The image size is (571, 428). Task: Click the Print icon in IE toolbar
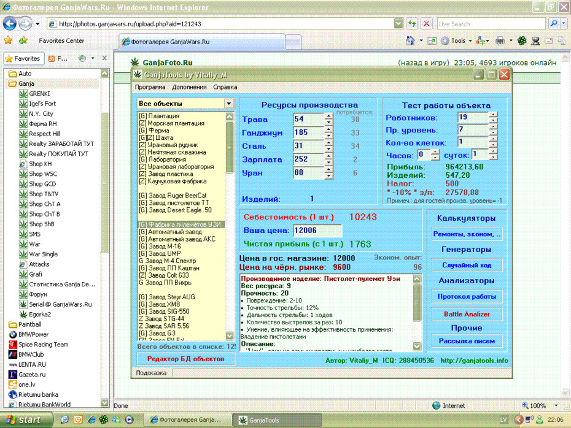(500, 40)
